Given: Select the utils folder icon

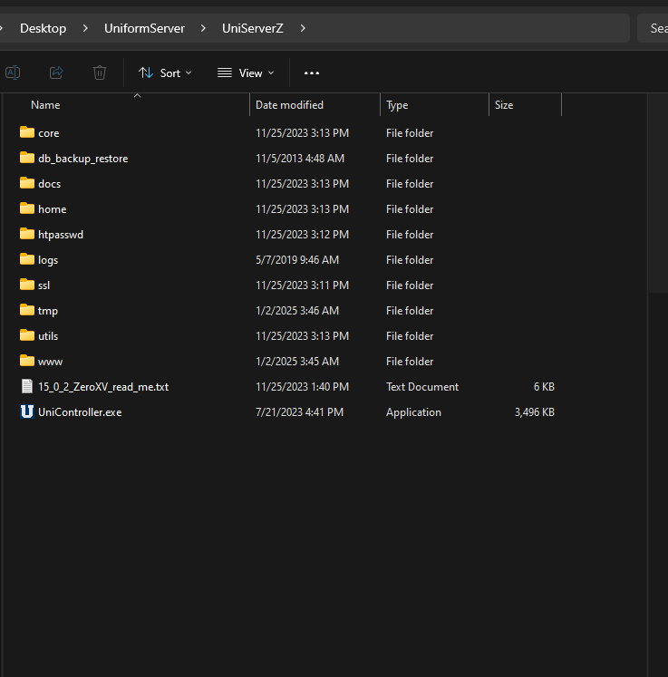Looking at the screenshot, I should (x=27, y=335).
